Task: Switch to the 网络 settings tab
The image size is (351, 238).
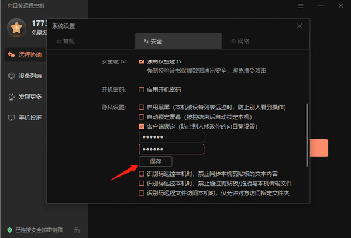Action: (266, 41)
